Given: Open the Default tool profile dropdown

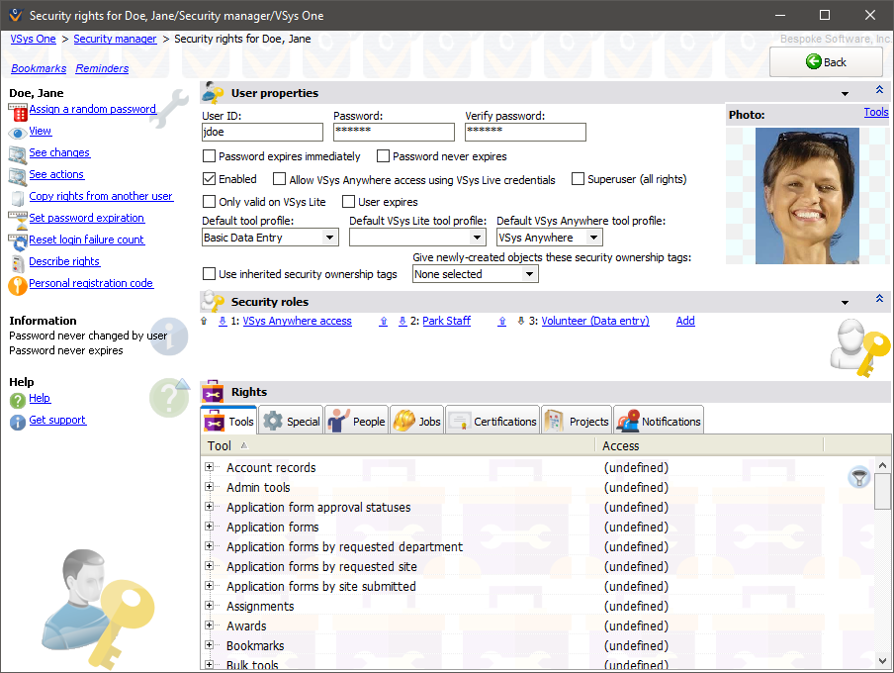Looking at the screenshot, I should click(x=329, y=238).
